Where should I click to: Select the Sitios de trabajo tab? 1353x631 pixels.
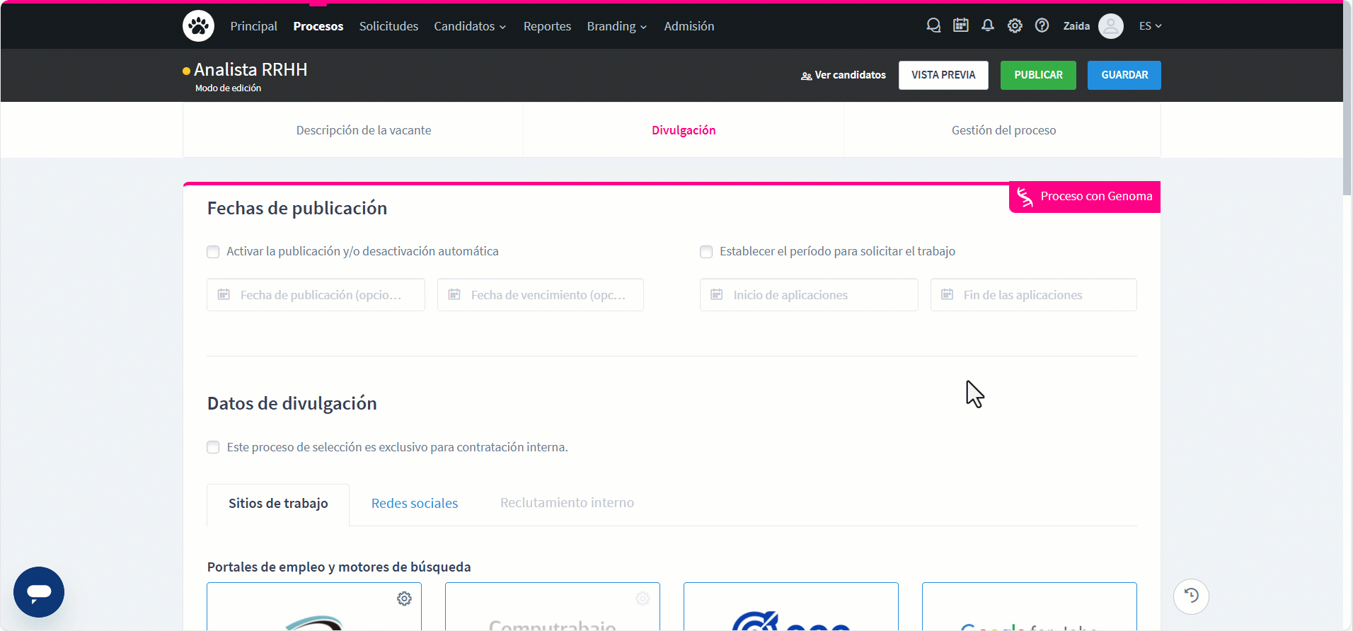278,504
